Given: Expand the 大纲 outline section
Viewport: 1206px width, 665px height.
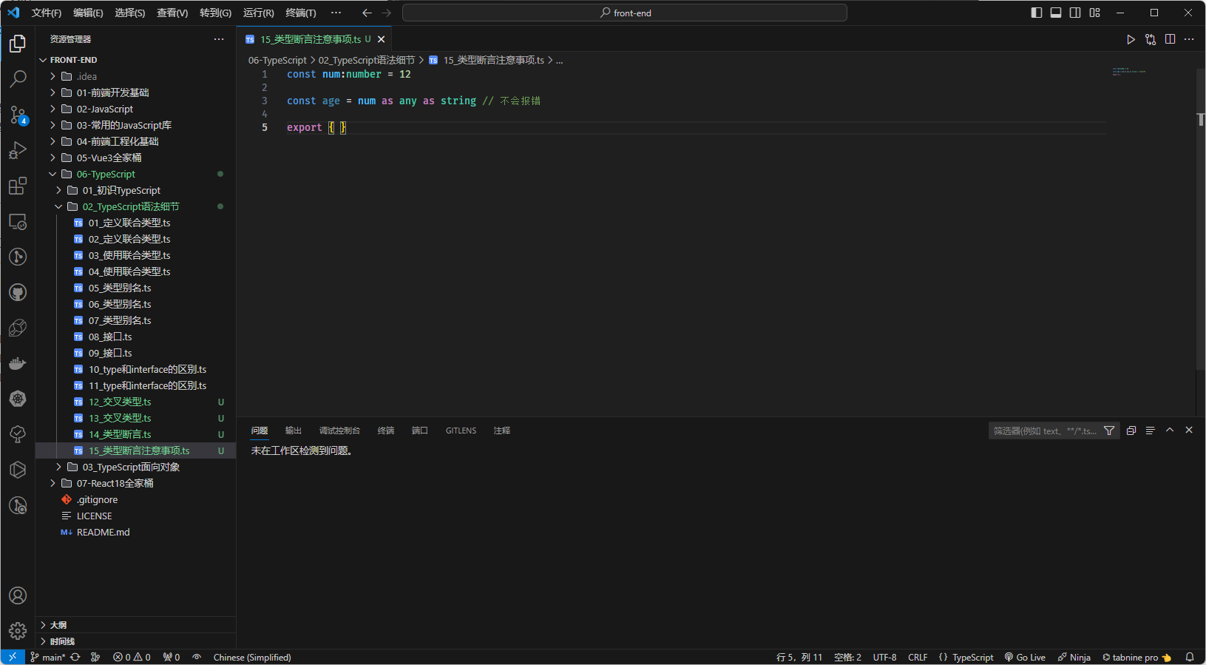Looking at the screenshot, I should click(x=135, y=625).
